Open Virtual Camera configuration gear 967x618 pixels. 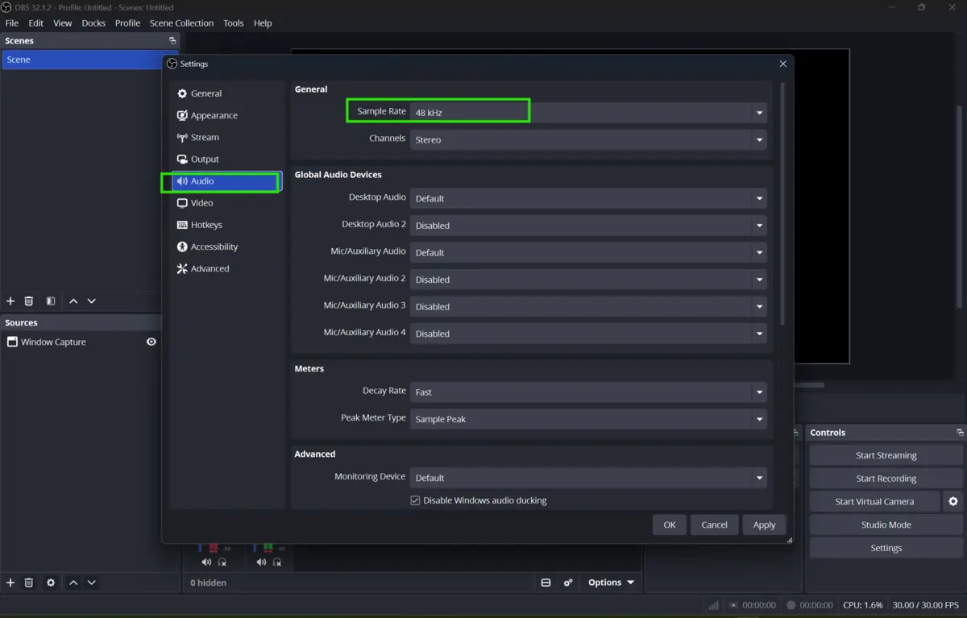(x=953, y=501)
